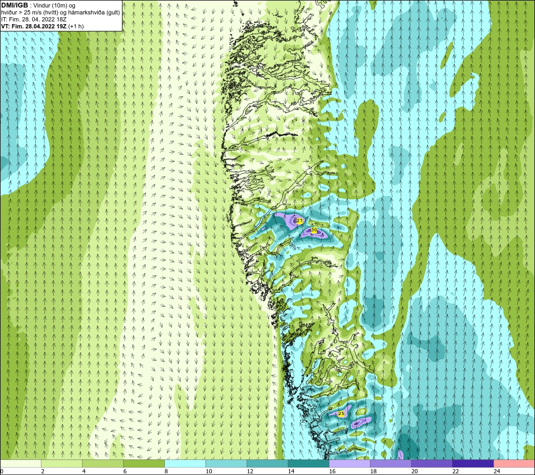Click the legend scale value 16

(x=332, y=471)
